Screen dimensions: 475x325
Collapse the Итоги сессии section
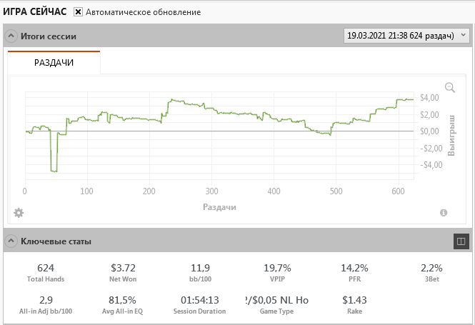11,36
